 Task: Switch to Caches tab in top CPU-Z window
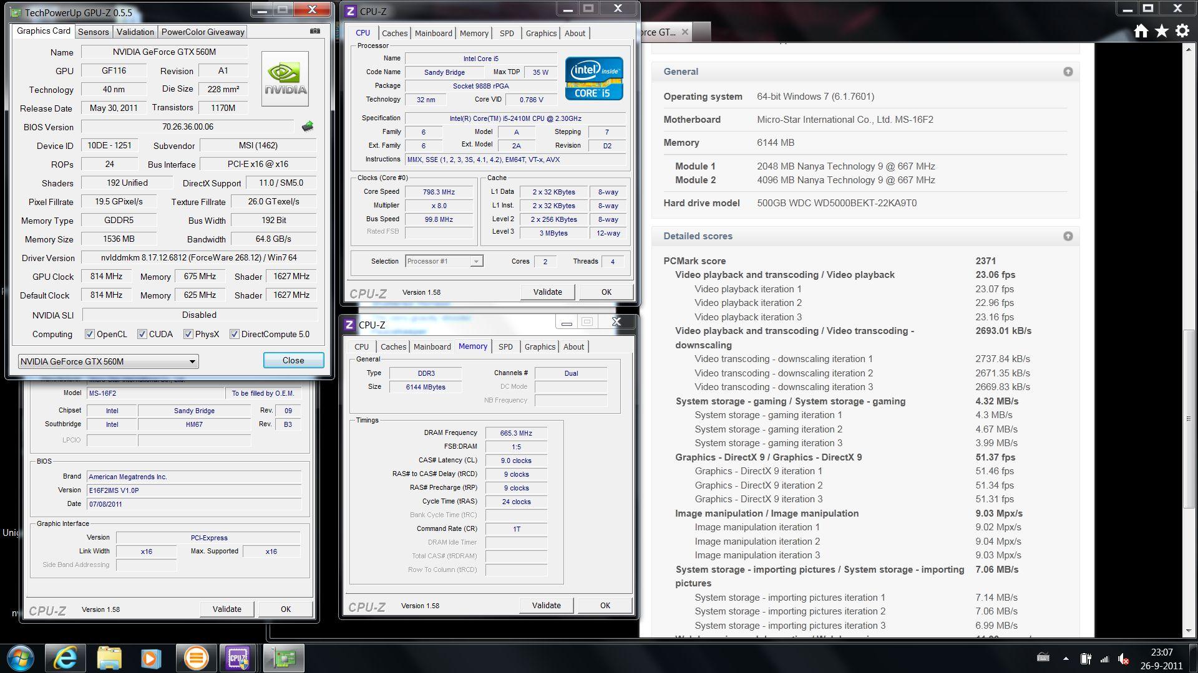394,34
